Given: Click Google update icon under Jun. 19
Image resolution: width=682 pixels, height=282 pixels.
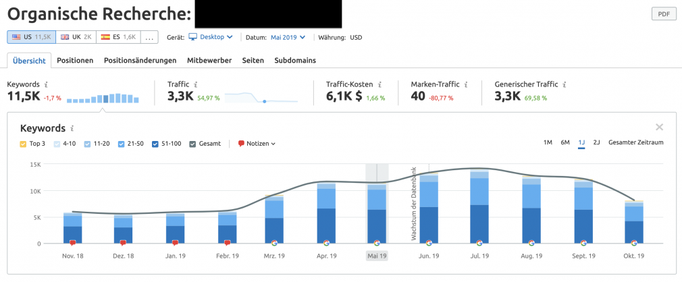Looking at the screenshot, I should point(429,243).
